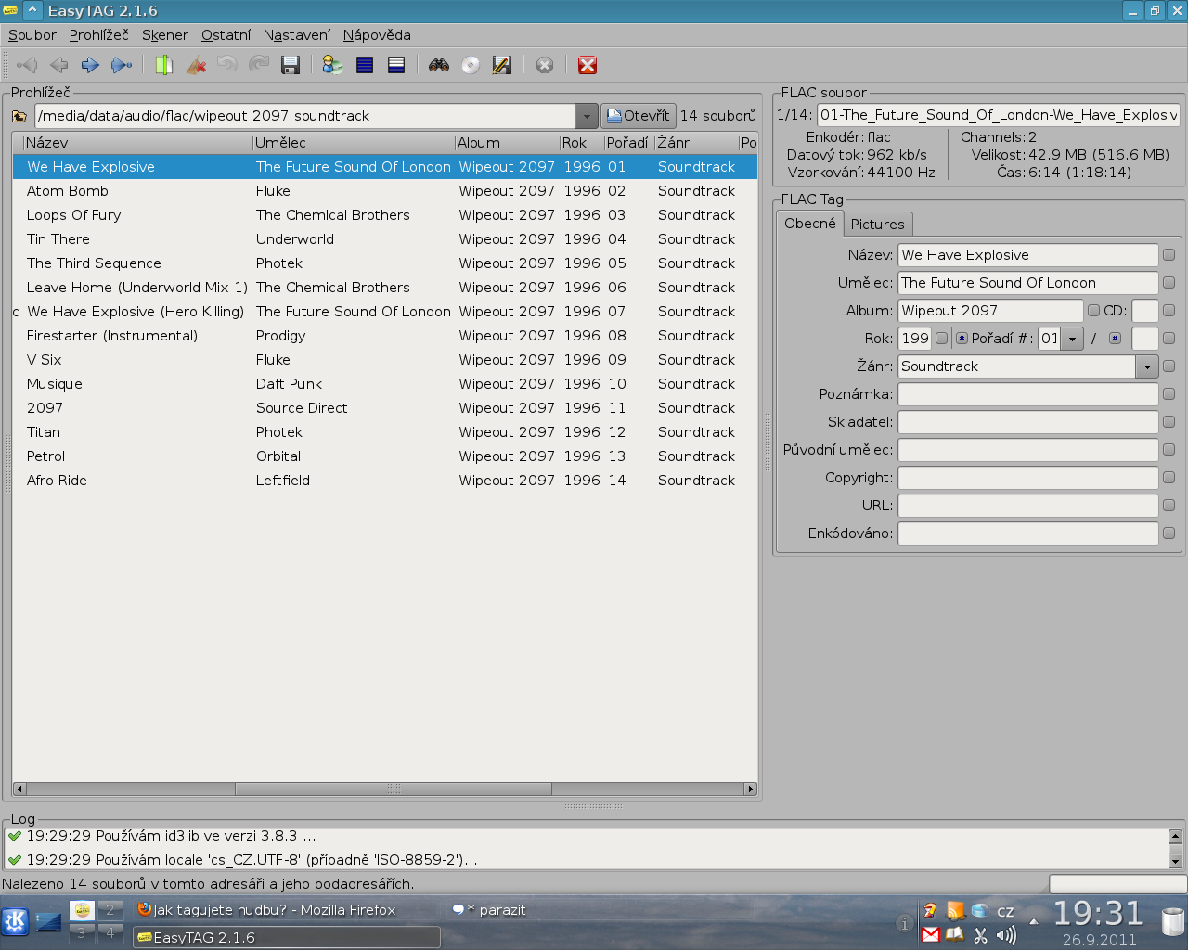Open the Žánr genre dropdown arrow

click(x=1147, y=366)
